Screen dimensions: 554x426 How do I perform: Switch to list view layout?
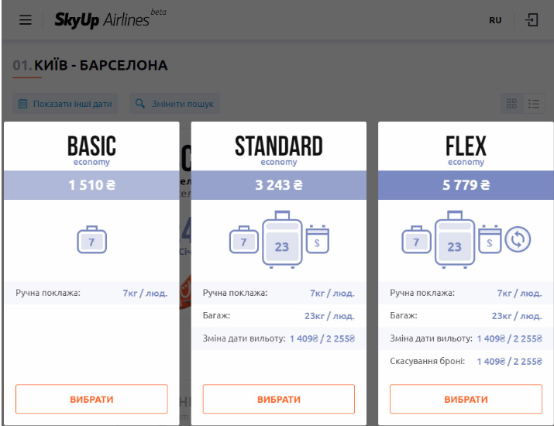[533, 103]
